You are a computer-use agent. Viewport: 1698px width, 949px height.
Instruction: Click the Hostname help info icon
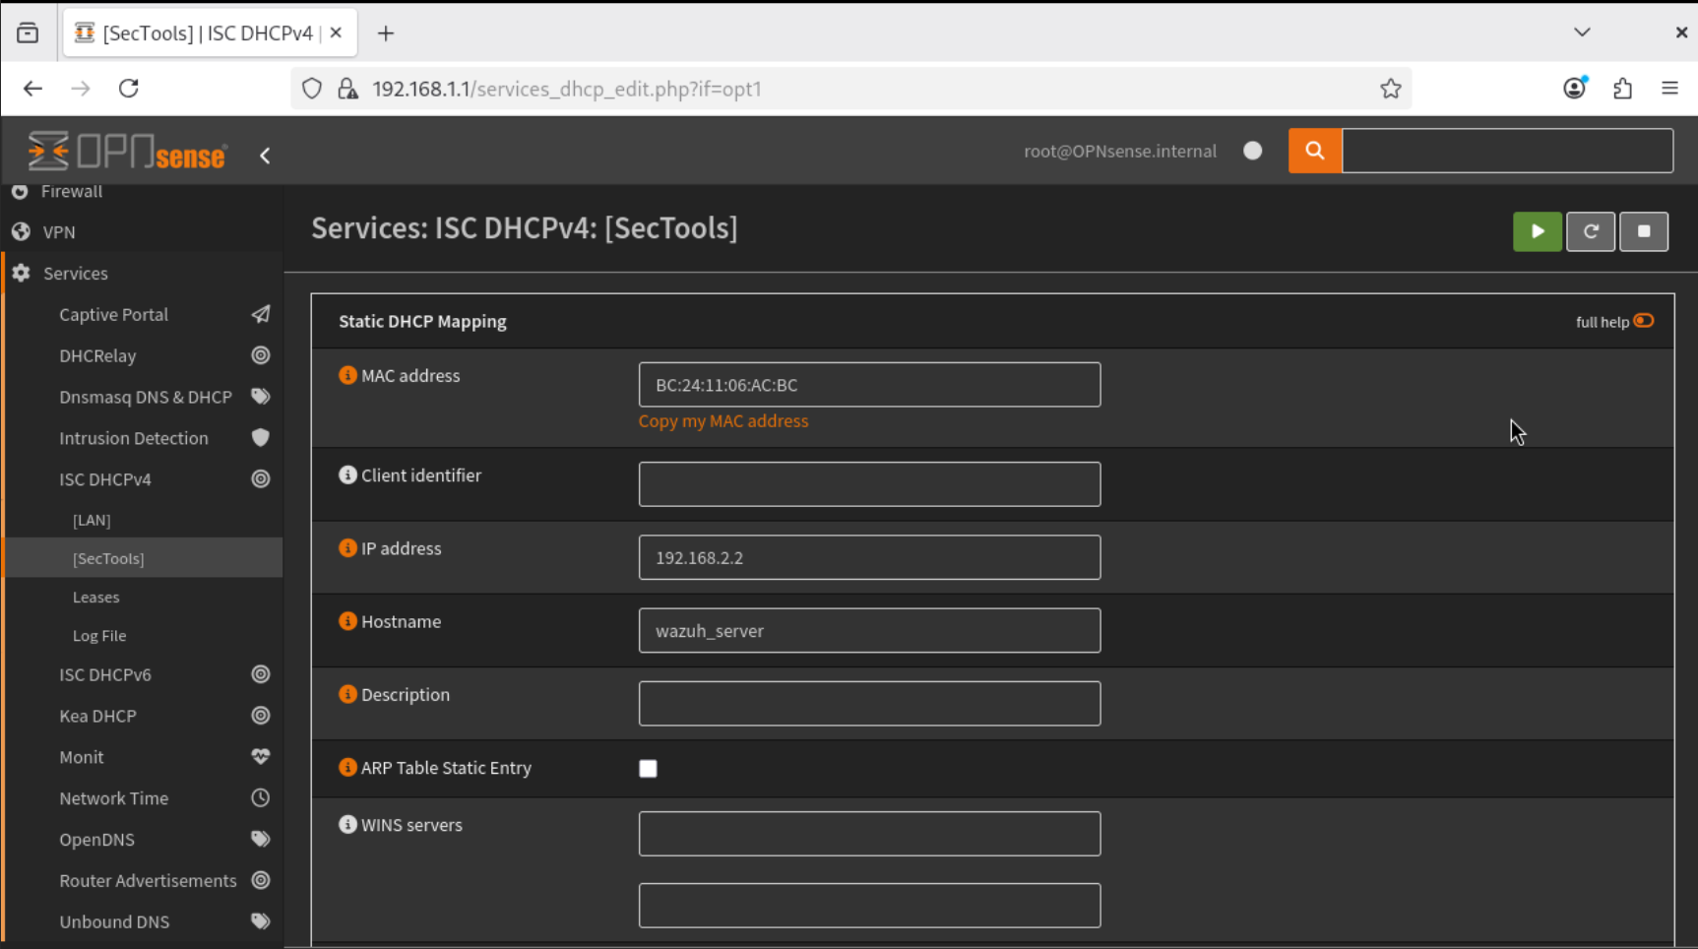pos(347,621)
